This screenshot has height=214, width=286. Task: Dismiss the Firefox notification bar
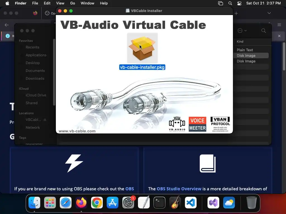279,36
